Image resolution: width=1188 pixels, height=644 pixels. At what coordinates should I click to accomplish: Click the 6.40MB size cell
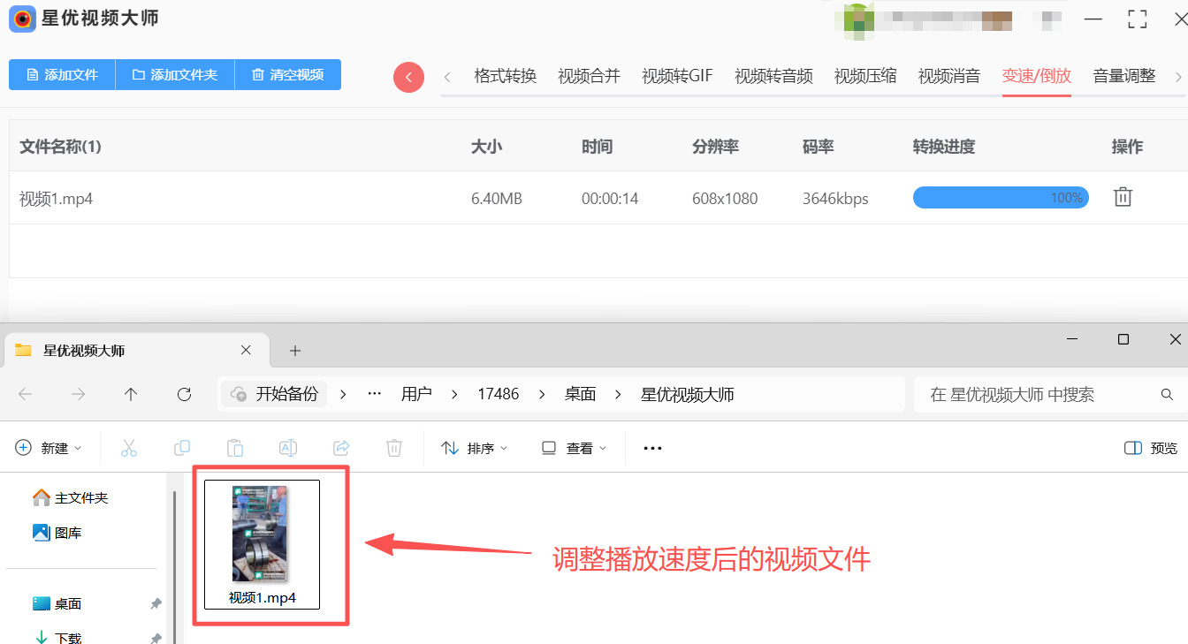click(x=497, y=199)
